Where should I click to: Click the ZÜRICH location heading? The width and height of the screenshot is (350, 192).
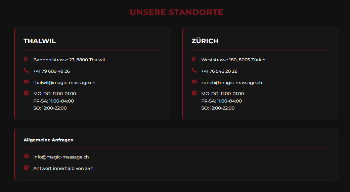point(205,41)
